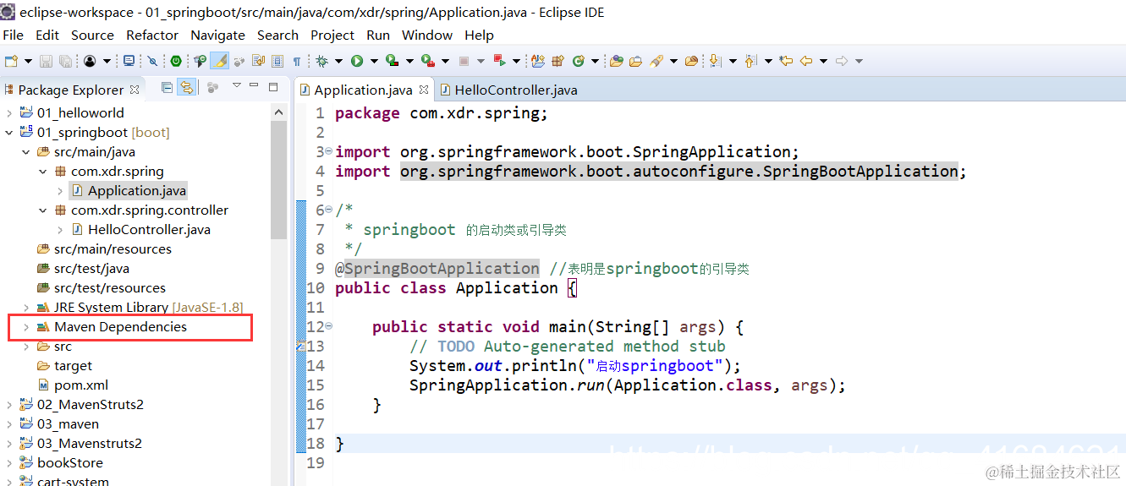Viewport: 1126px width, 486px height.
Task: Click the Save disk icon
Action: coord(46,61)
